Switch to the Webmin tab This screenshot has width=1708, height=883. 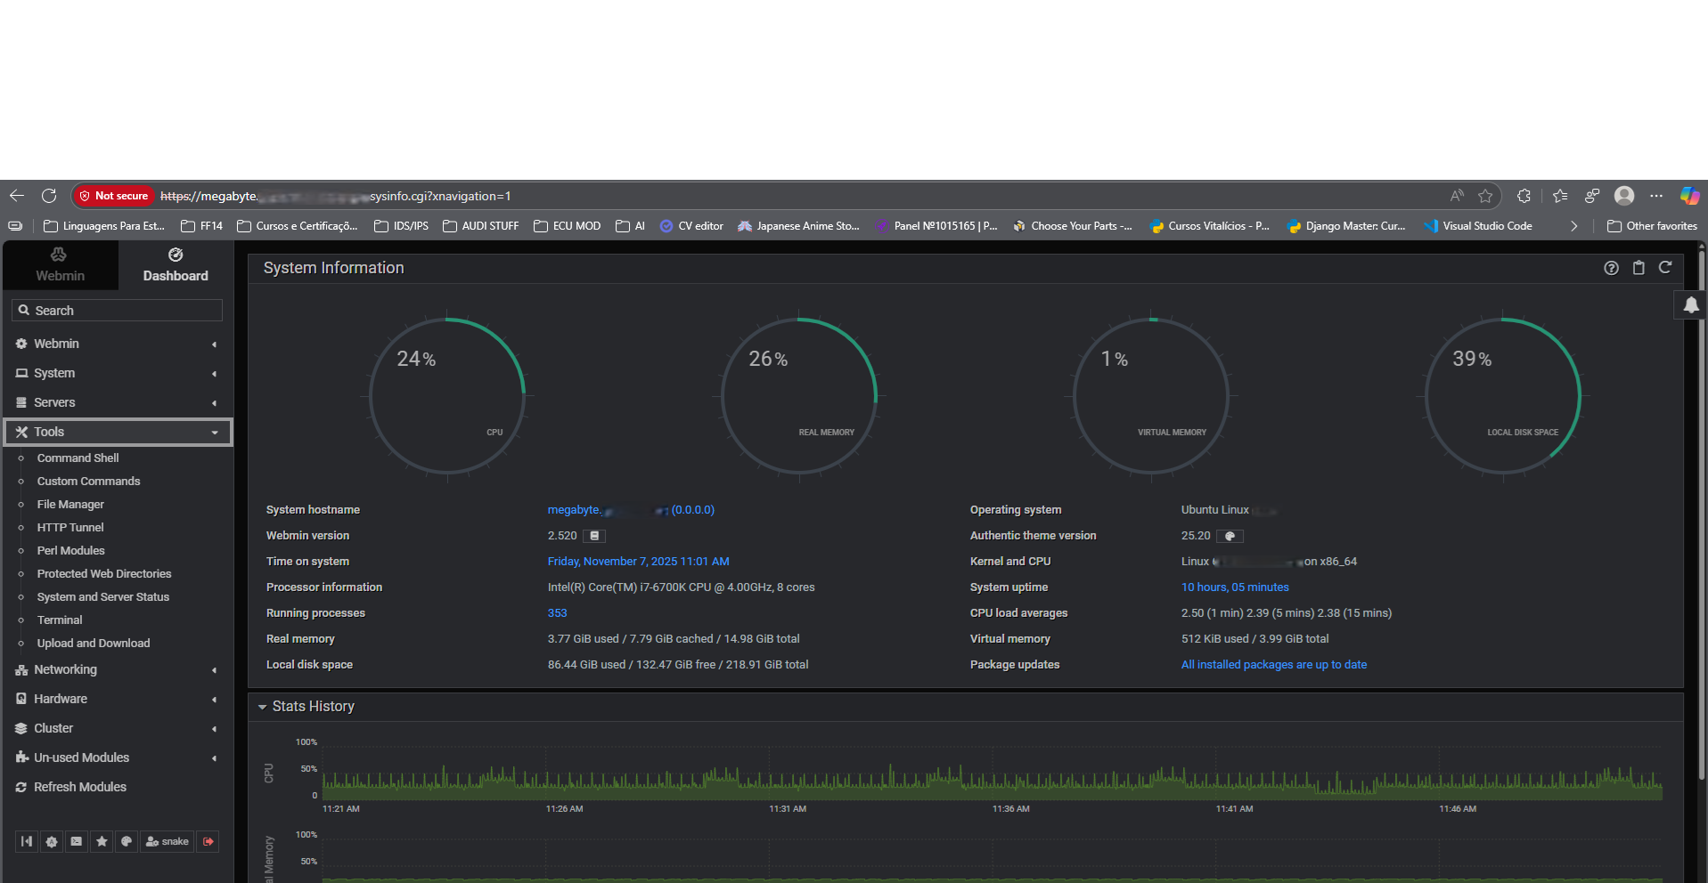coord(59,264)
